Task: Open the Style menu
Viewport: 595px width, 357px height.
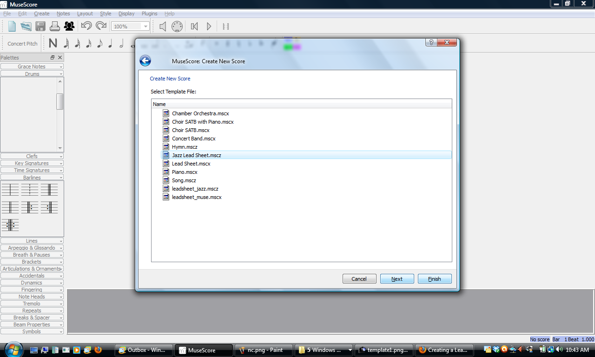Action: pos(106,13)
